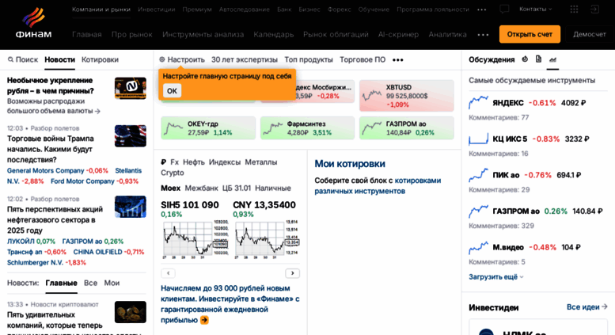The height and width of the screenshot is (335, 615).
Task: Click the document icon beside Обсуждения
Action: click(538, 59)
